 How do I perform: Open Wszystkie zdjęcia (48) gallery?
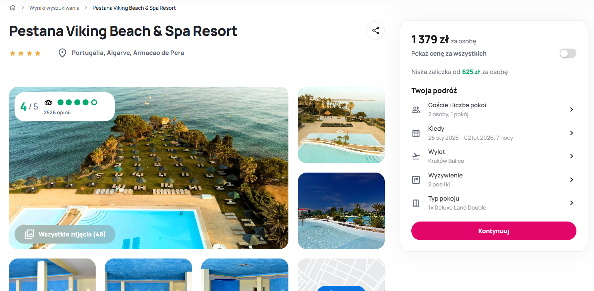pos(65,234)
